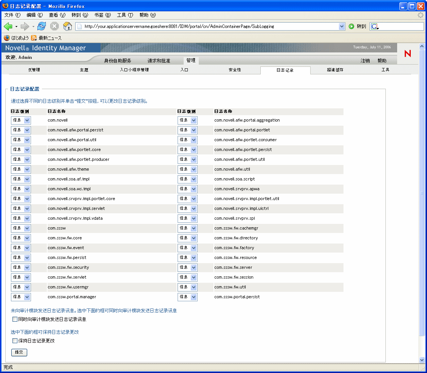Screen dimensions: 427x373
Task: Click the green Back arrow icon
Action: pos(8,26)
